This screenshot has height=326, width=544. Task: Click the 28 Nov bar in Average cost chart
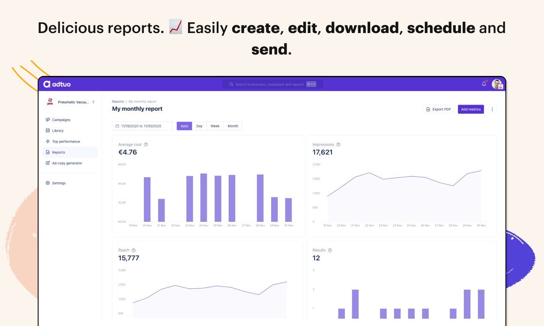pyautogui.click(x=260, y=198)
